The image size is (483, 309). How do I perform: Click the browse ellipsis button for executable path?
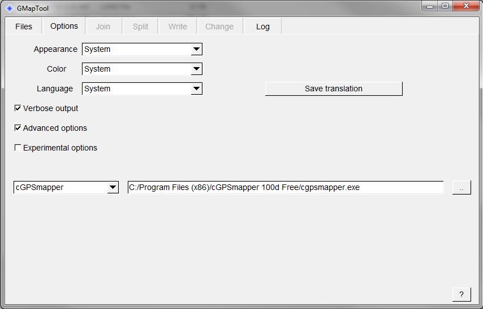461,188
